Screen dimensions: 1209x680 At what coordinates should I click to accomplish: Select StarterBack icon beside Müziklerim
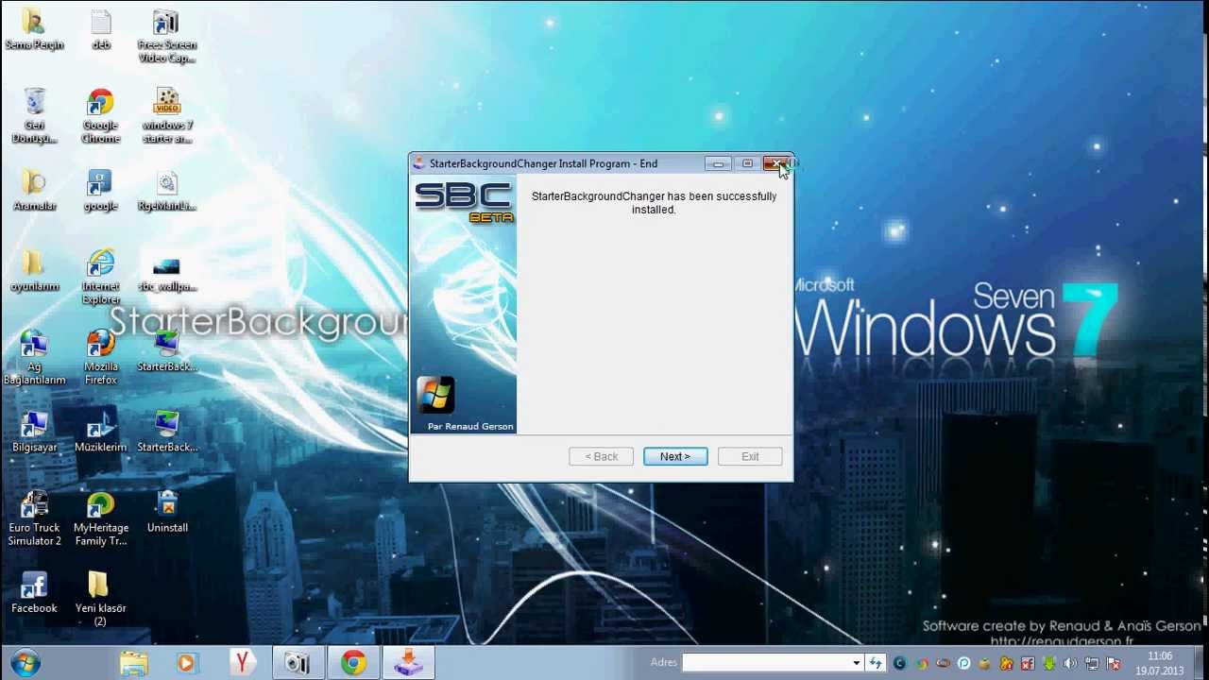click(x=167, y=433)
